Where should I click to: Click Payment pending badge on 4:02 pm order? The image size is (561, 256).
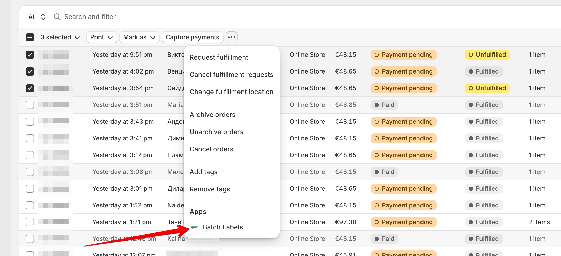tap(404, 71)
